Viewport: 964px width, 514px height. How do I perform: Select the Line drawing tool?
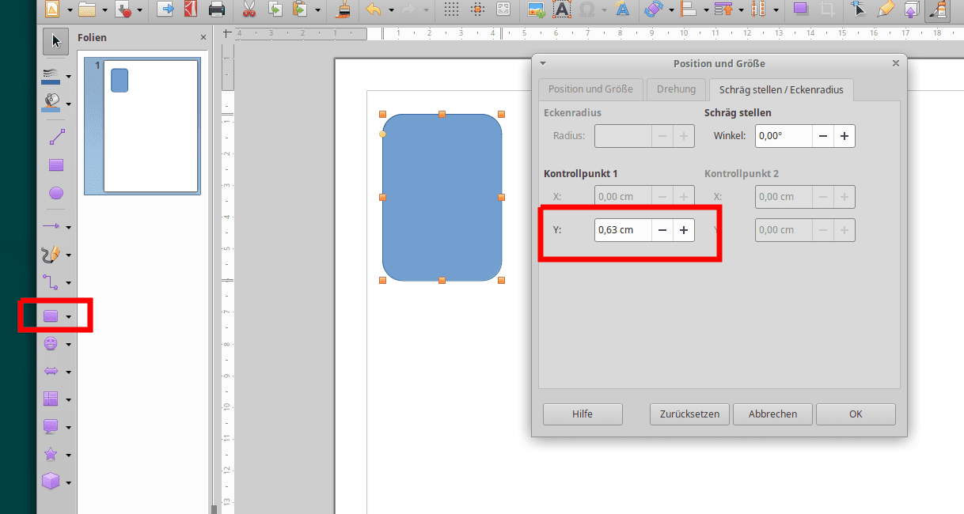pyautogui.click(x=56, y=137)
